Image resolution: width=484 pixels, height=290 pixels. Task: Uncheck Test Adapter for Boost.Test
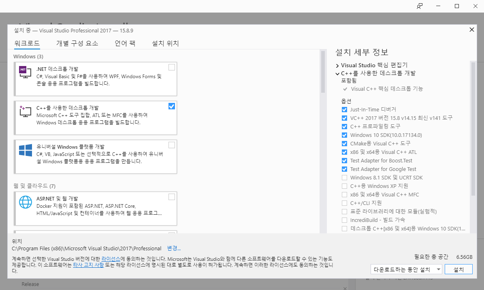pyautogui.click(x=345, y=161)
